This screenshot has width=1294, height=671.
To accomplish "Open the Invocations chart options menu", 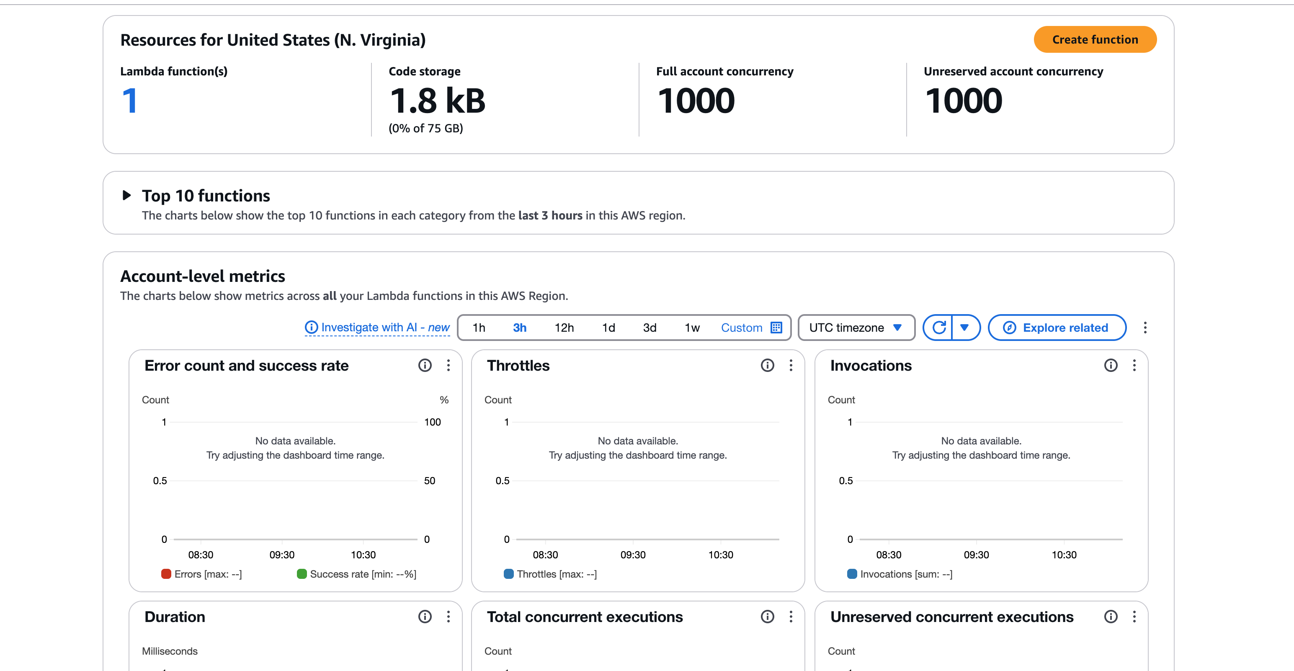I will [x=1134, y=365].
